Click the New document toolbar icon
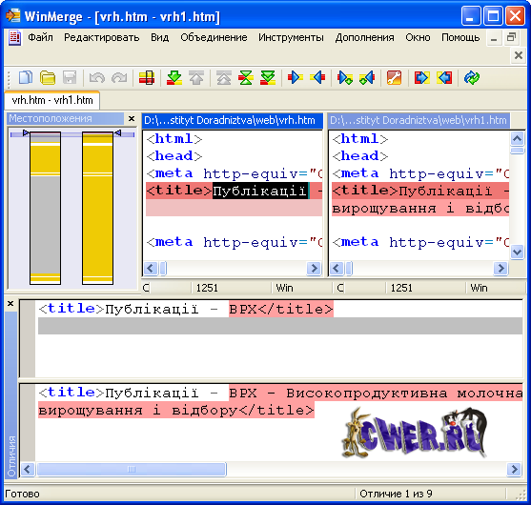The height and width of the screenshot is (505, 531). click(26, 77)
